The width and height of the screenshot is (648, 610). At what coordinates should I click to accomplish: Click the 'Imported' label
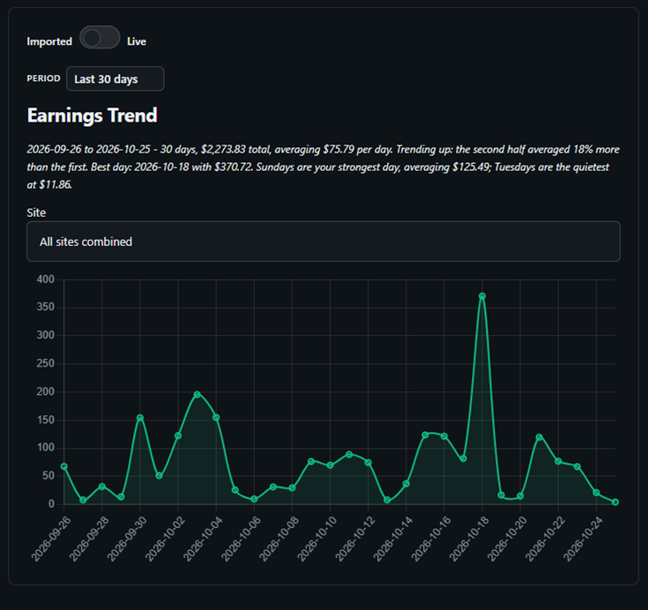click(x=49, y=41)
